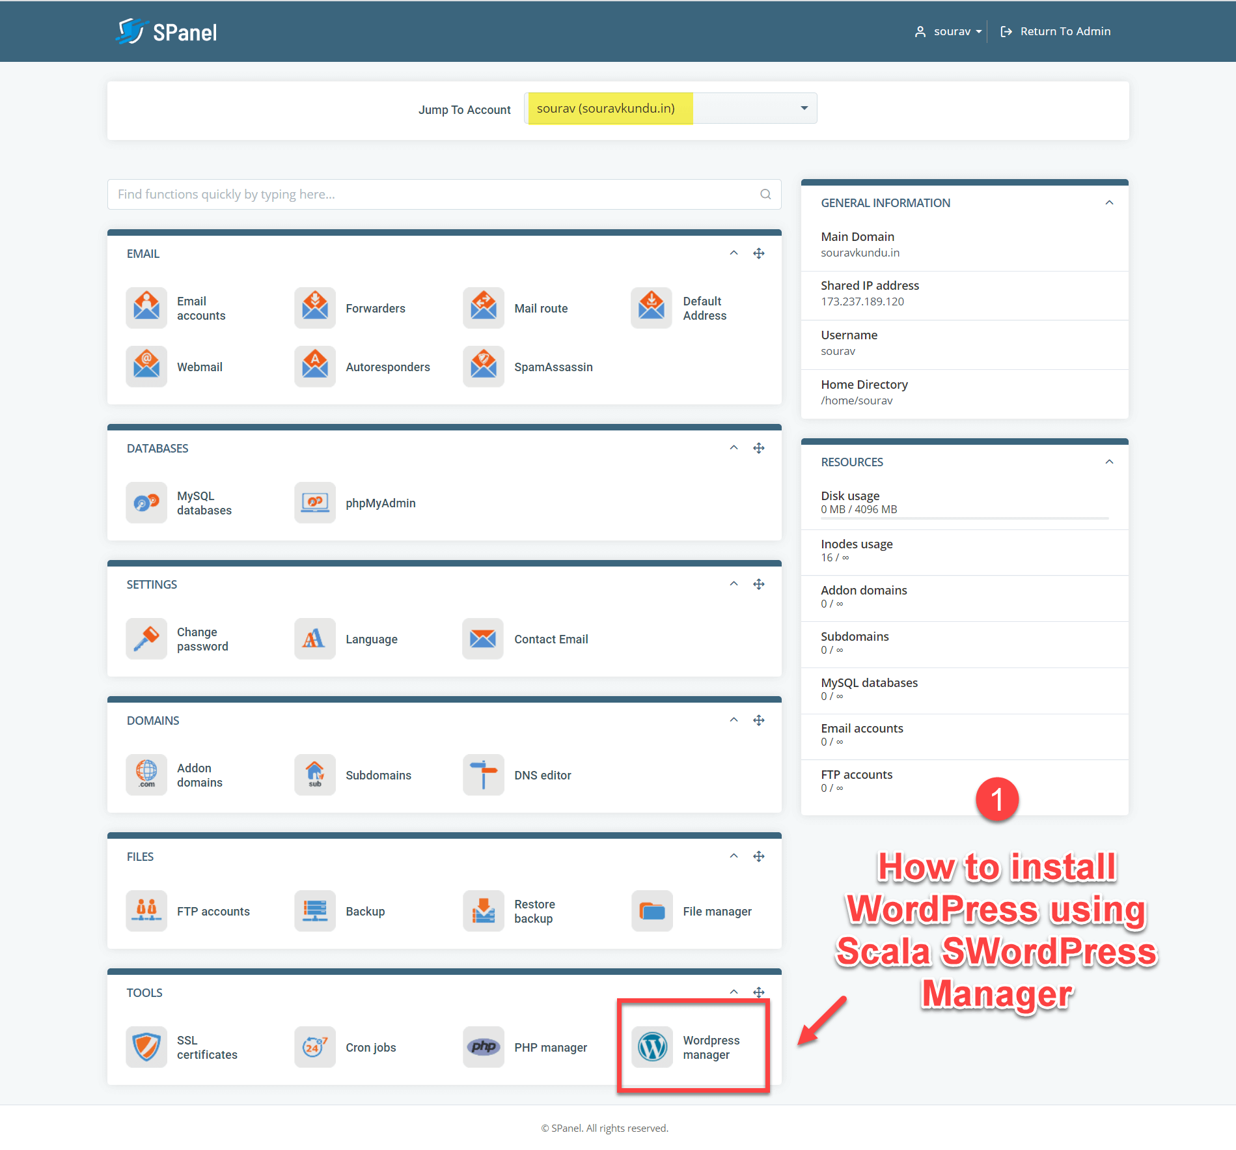Collapse the FILES section
1236x1150 pixels.
click(x=734, y=856)
